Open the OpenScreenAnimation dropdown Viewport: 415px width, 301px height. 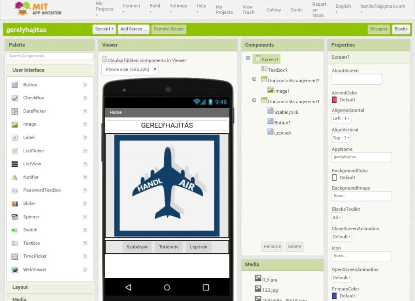coord(341,278)
